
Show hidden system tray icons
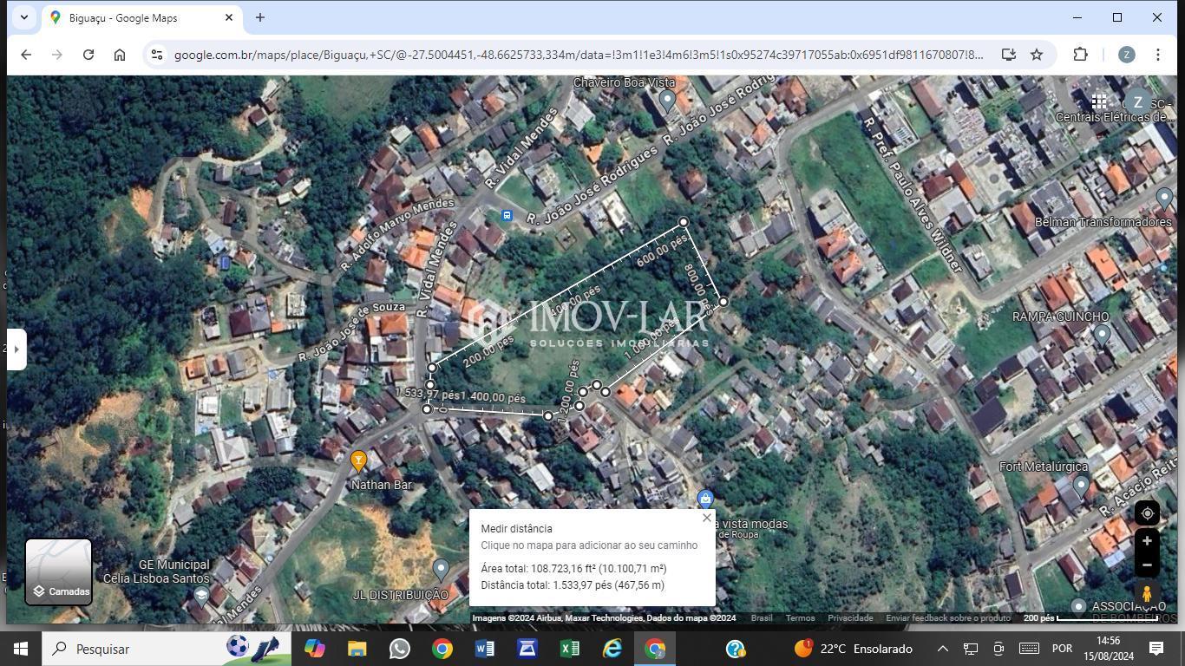(x=942, y=649)
